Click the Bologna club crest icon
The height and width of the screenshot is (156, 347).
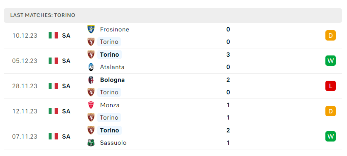point(91,80)
